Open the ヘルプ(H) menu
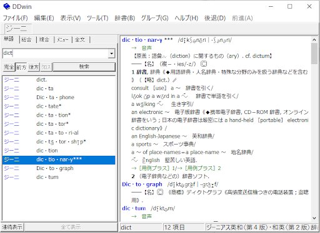 (x=186, y=18)
